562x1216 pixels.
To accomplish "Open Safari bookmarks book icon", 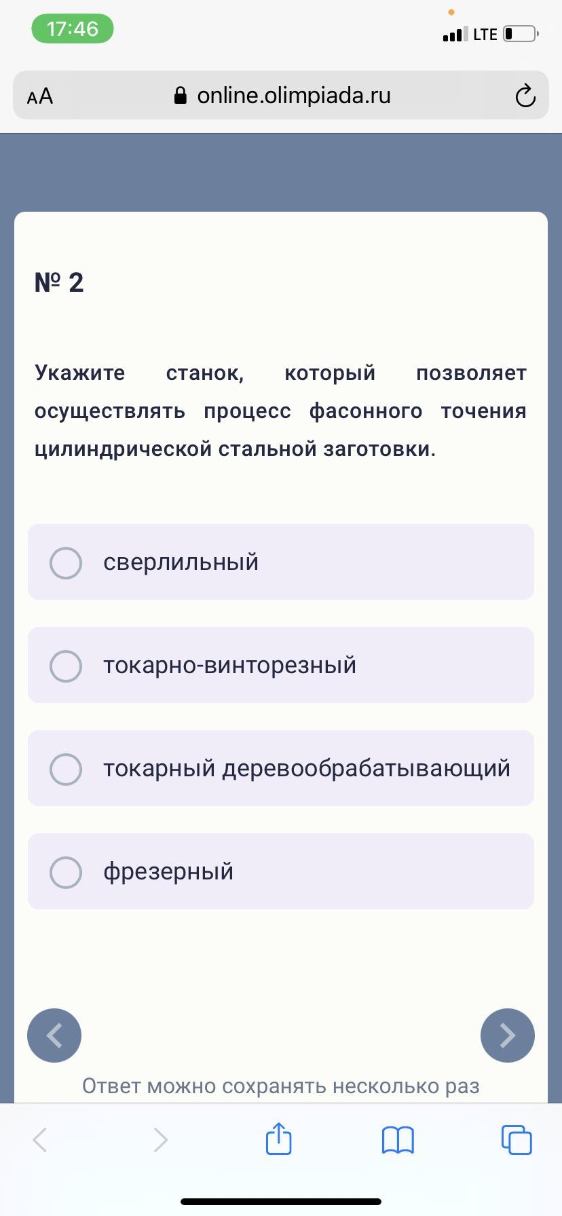I will click(x=398, y=1139).
